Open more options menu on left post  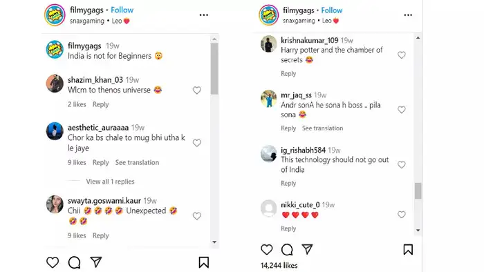204,14
